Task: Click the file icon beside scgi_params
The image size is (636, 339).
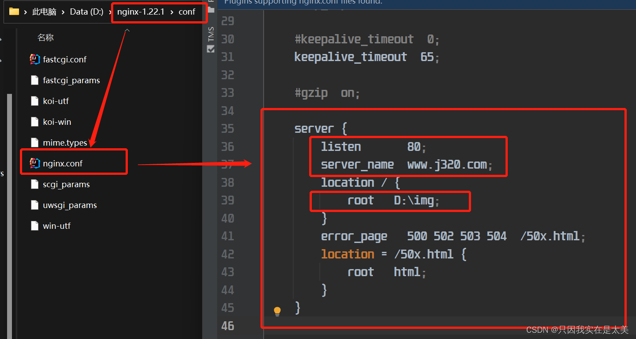Action: [x=35, y=184]
